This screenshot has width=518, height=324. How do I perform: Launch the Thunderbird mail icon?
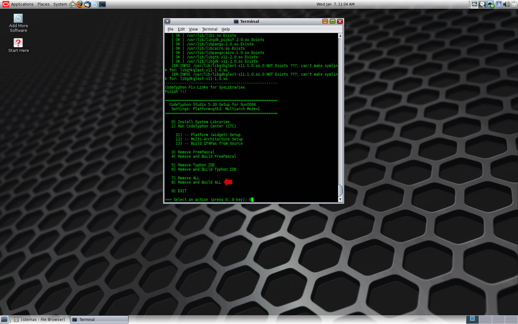88,4
